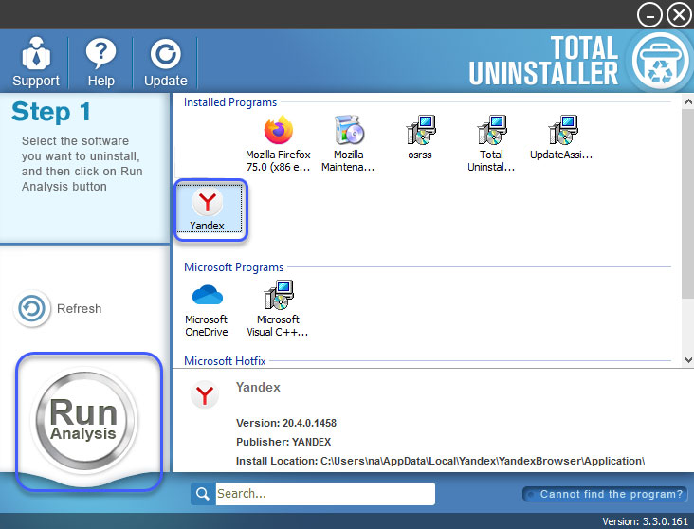
Task: Click 'Cannot find the program?' button
Action: coord(606,494)
